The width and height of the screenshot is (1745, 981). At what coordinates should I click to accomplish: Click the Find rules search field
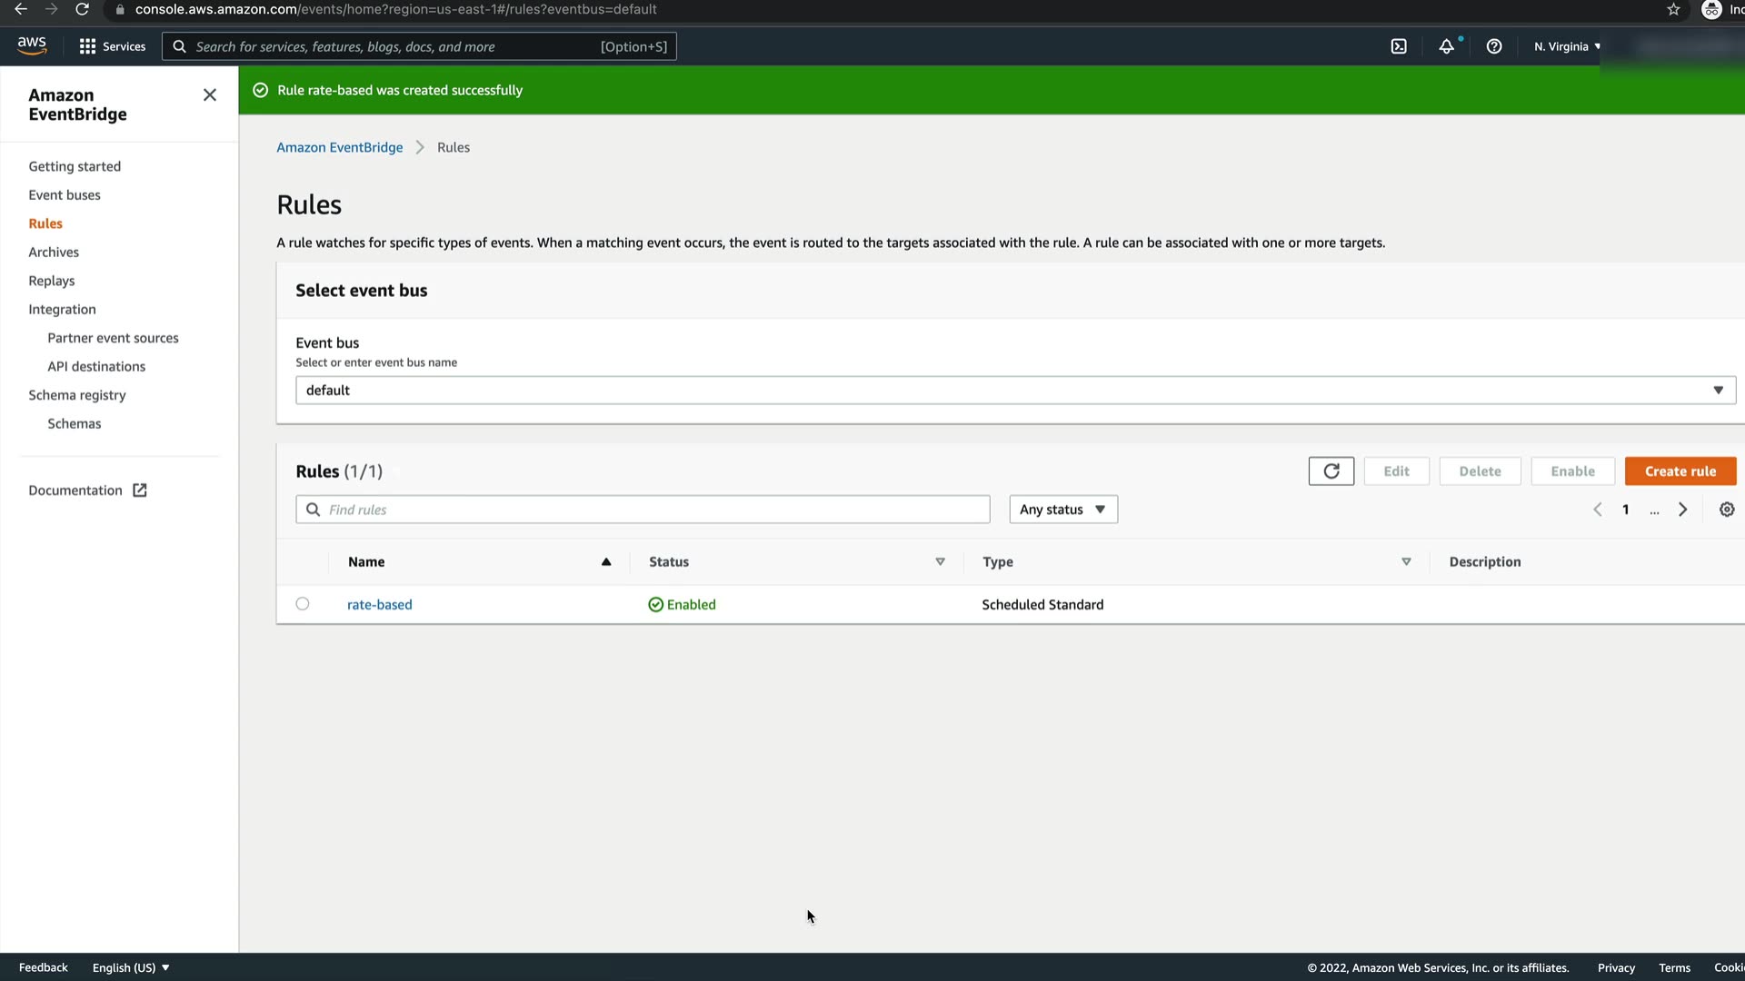(643, 510)
